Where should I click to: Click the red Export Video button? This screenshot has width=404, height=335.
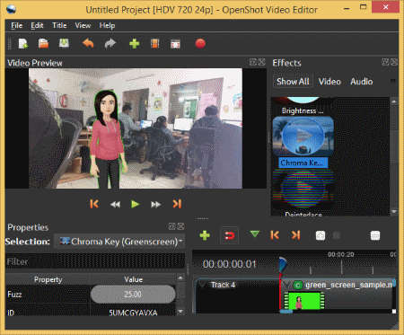click(200, 44)
